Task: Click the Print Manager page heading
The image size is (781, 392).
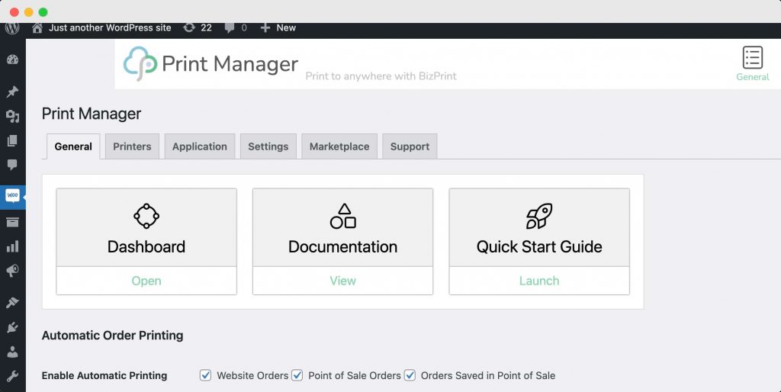Action: pos(92,114)
